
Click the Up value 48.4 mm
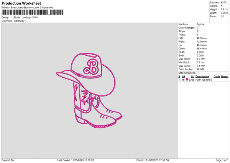tap(202, 45)
